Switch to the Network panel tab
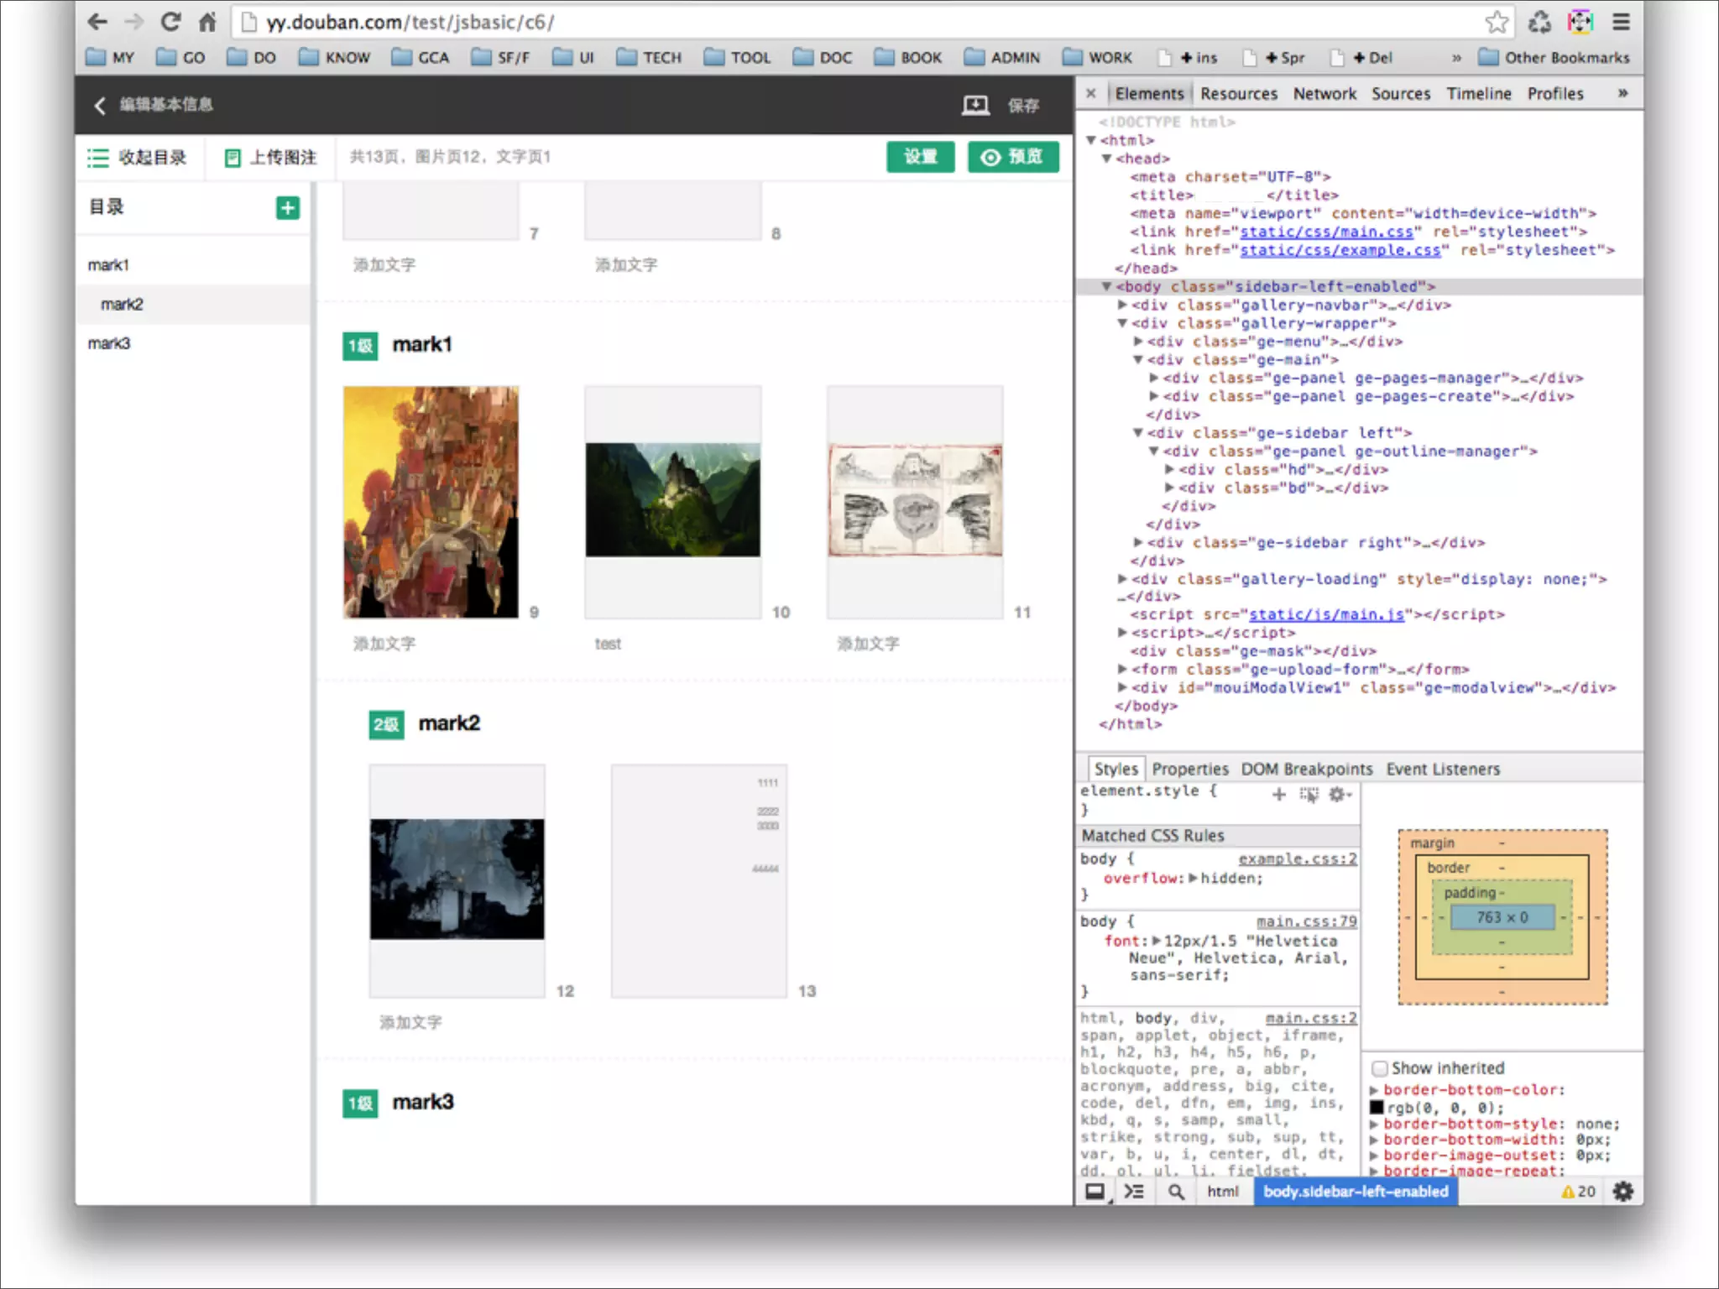 coord(1325,93)
